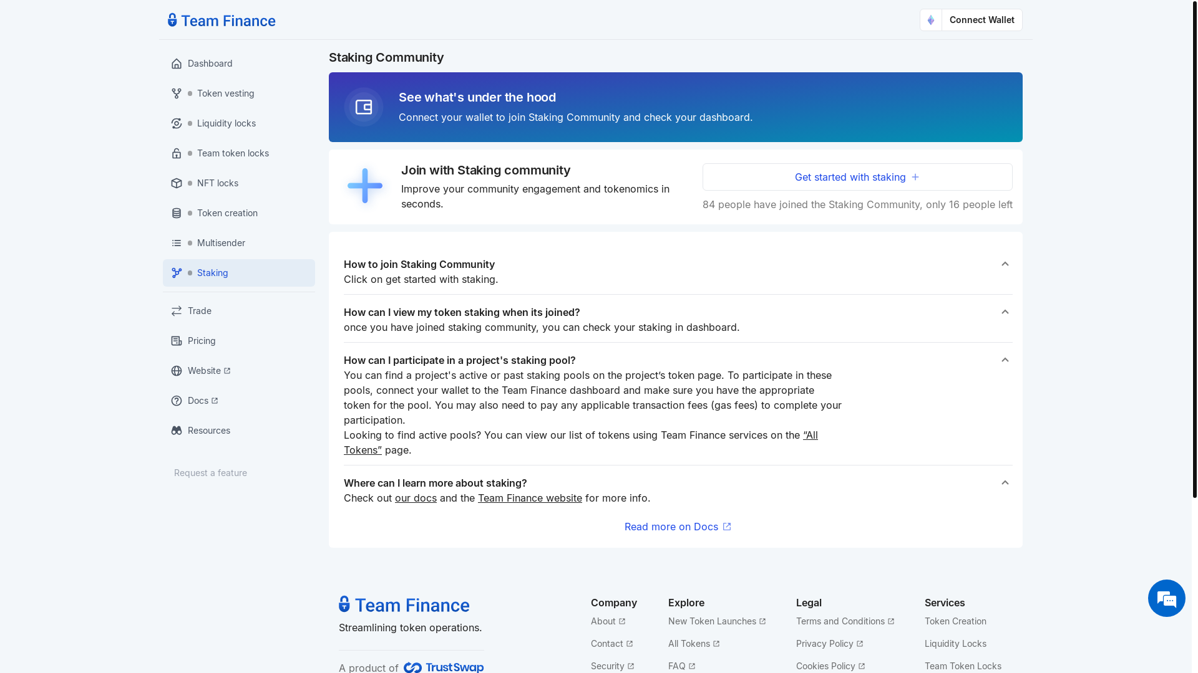Click the Resources binoculars icon

tap(177, 431)
